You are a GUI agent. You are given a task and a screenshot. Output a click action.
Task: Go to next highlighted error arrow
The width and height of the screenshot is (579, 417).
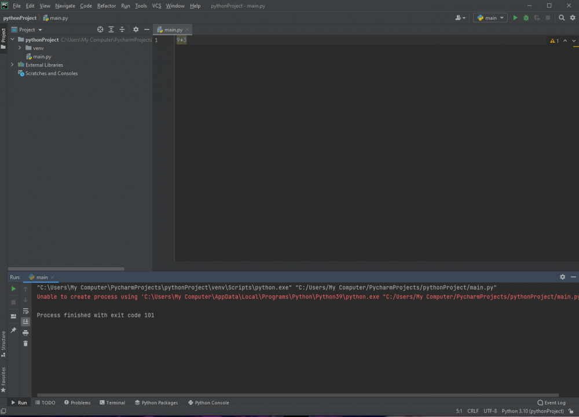click(x=574, y=40)
